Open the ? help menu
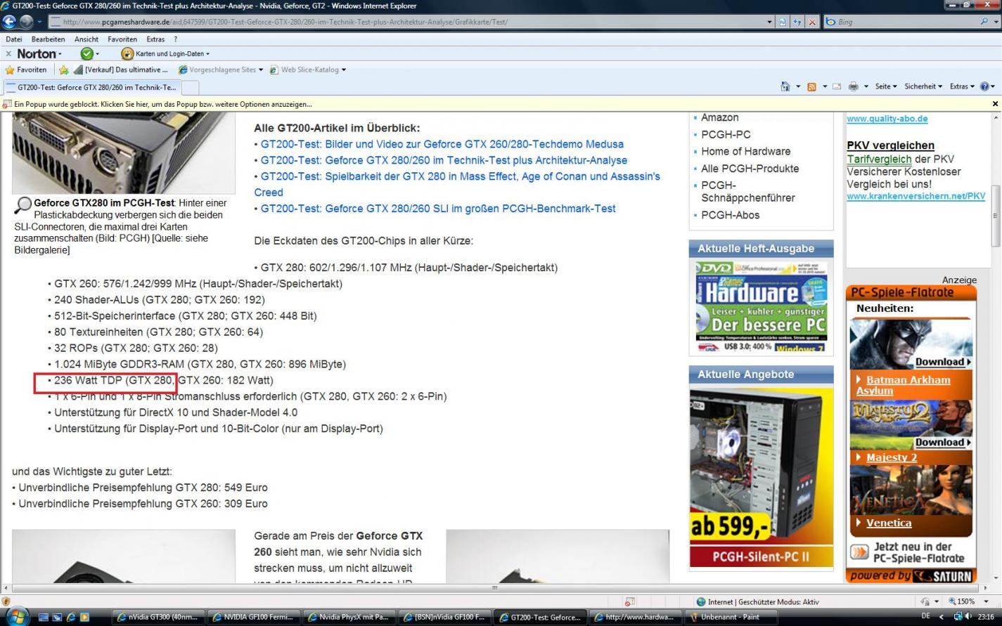 175,39
